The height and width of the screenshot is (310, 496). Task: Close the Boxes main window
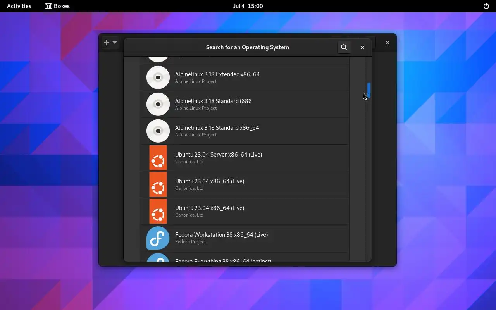click(387, 43)
